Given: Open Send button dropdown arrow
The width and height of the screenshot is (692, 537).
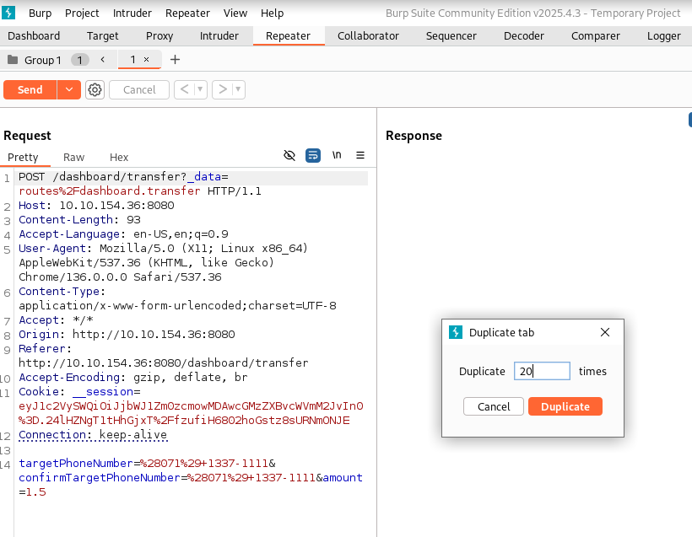Looking at the screenshot, I should (69, 90).
